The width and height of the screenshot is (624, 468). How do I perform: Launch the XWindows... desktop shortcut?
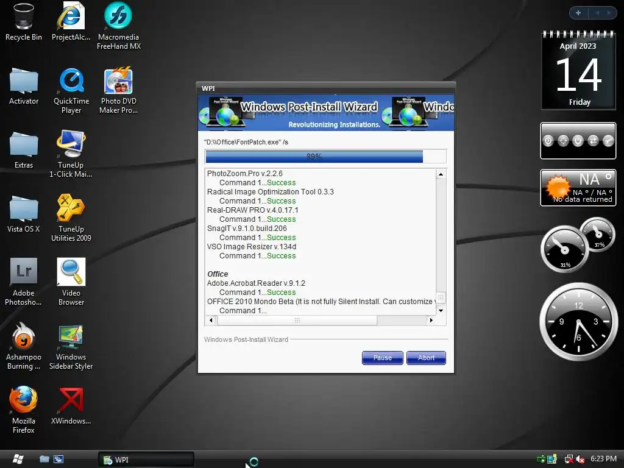(71, 406)
